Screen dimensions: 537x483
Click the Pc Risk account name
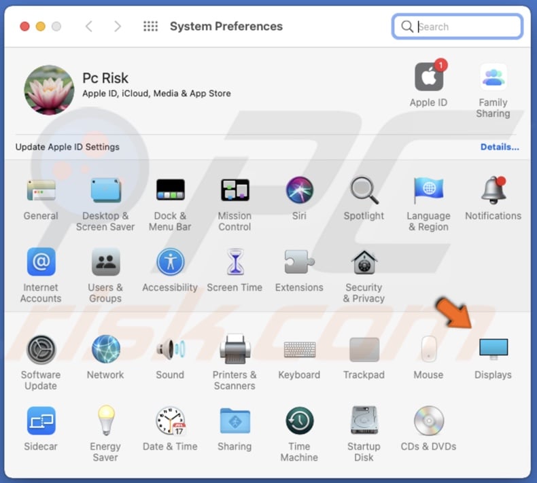click(105, 78)
